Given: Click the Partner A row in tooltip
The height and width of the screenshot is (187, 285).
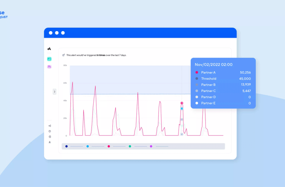Looking at the screenshot, I should 223,72.
